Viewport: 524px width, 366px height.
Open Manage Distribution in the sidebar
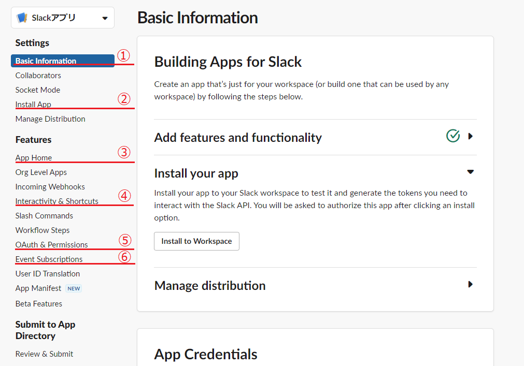click(x=50, y=119)
